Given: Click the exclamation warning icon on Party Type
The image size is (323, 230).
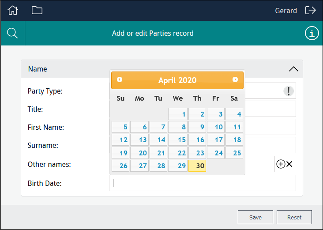Looking at the screenshot, I should 288,91.
